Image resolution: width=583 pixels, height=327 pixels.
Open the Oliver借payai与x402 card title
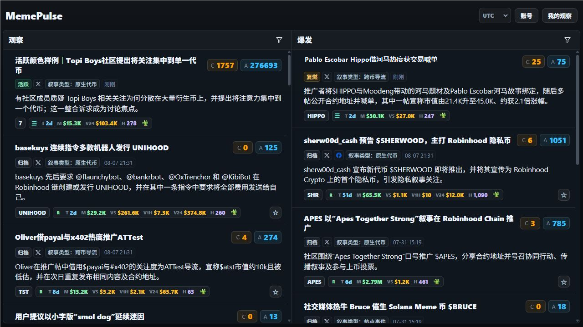79,237
